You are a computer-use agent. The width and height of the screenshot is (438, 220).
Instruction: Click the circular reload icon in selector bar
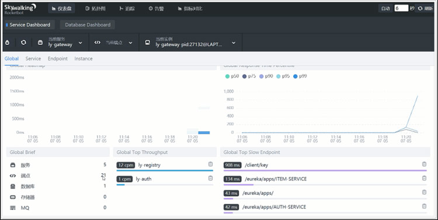[x=23, y=43]
